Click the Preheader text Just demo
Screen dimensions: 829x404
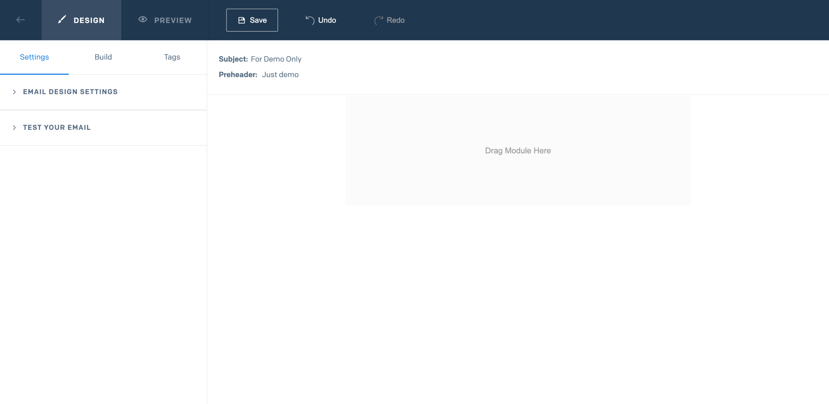point(280,75)
